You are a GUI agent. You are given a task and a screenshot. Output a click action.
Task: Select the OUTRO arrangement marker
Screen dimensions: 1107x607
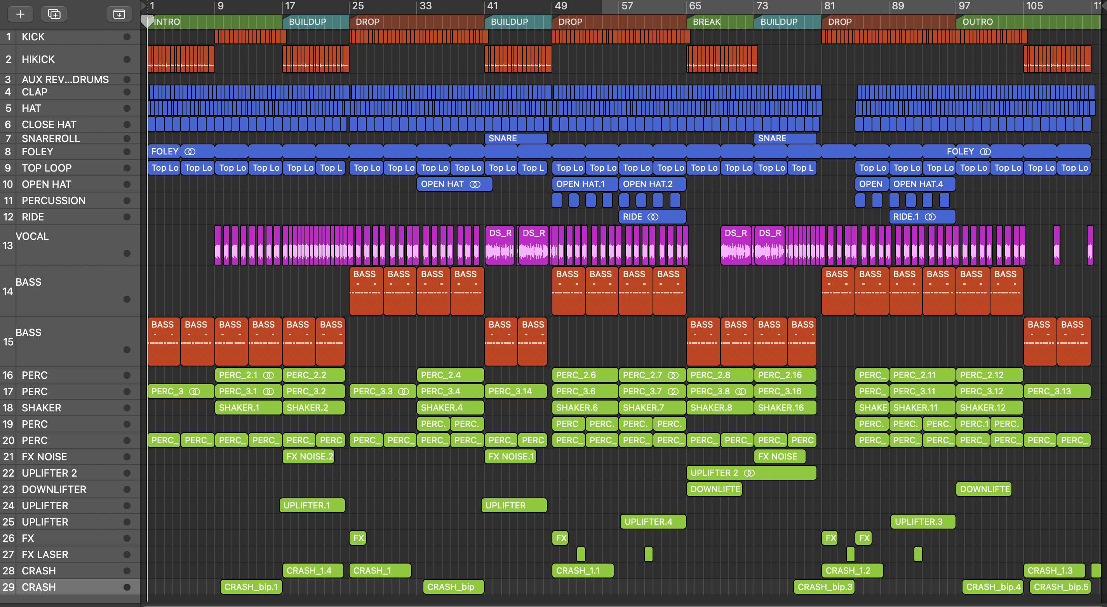coord(1029,22)
